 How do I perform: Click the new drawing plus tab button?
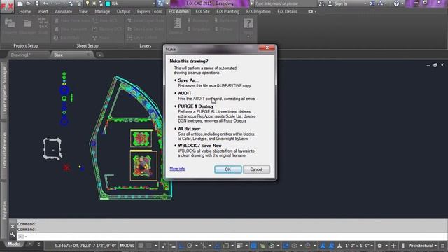(99, 55)
